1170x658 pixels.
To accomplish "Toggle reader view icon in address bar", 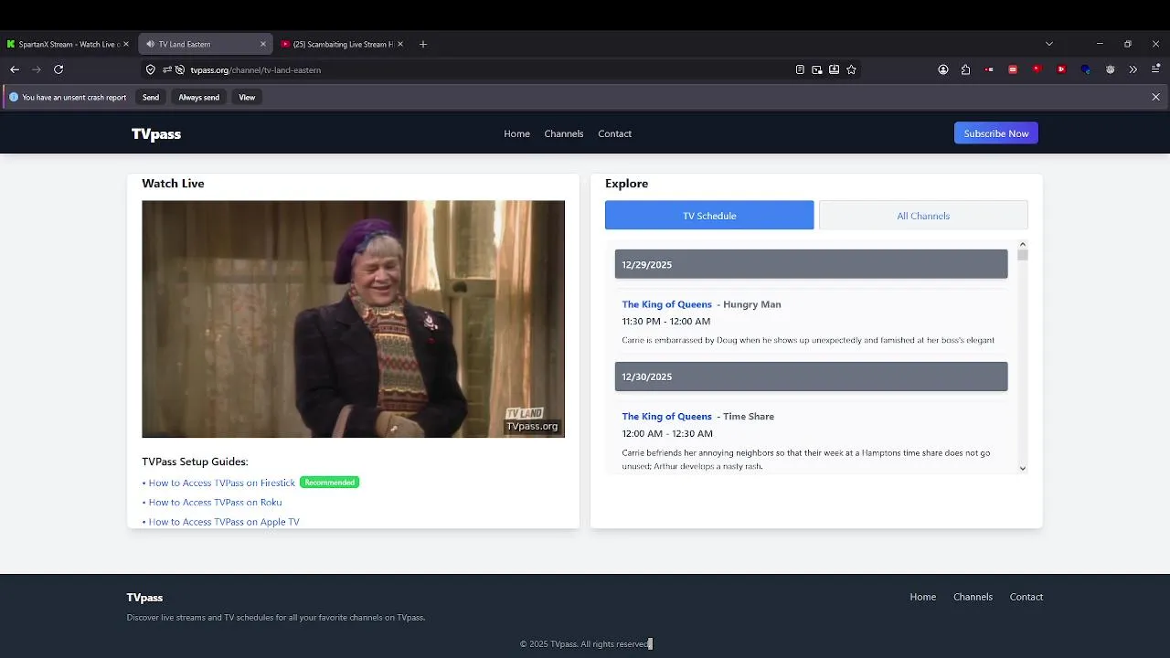I will [800, 69].
